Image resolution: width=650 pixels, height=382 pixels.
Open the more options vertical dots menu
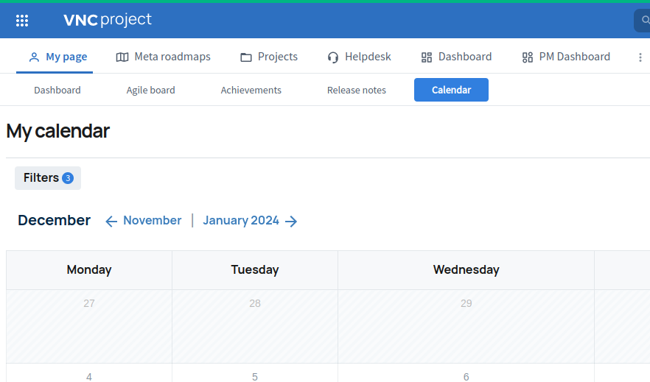(x=640, y=57)
